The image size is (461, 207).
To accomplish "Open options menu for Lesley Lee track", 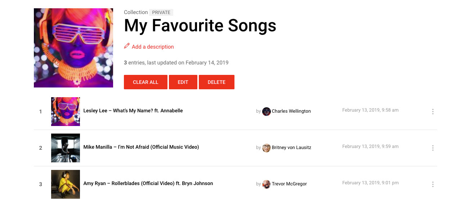I will point(433,112).
